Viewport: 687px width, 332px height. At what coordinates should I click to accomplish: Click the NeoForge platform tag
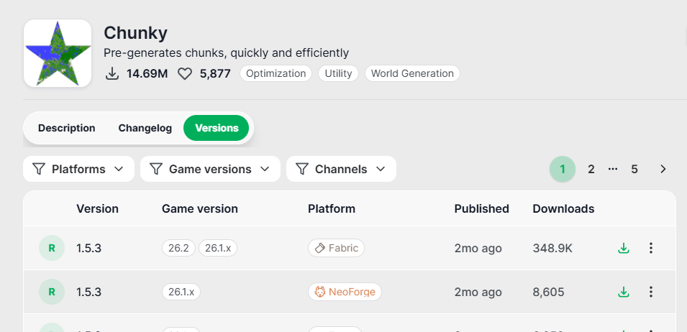pyautogui.click(x=345, y=292)
